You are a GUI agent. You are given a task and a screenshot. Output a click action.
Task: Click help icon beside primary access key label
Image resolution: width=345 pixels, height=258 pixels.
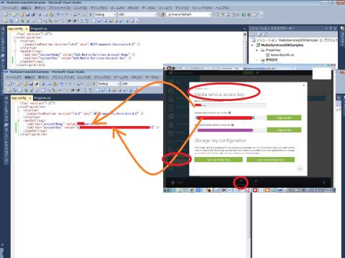(x=229, y=113)
